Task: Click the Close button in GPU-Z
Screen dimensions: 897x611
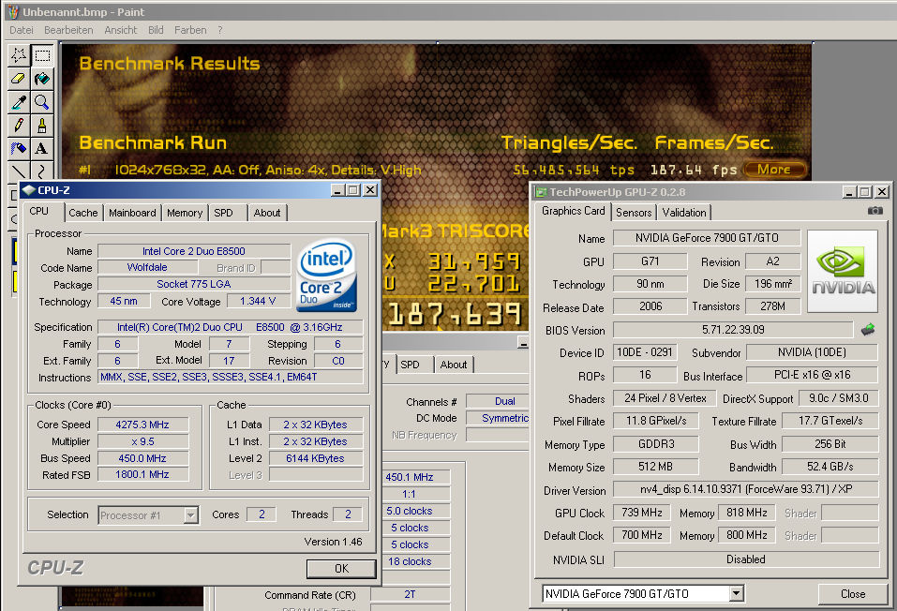Action: [853, 594]
